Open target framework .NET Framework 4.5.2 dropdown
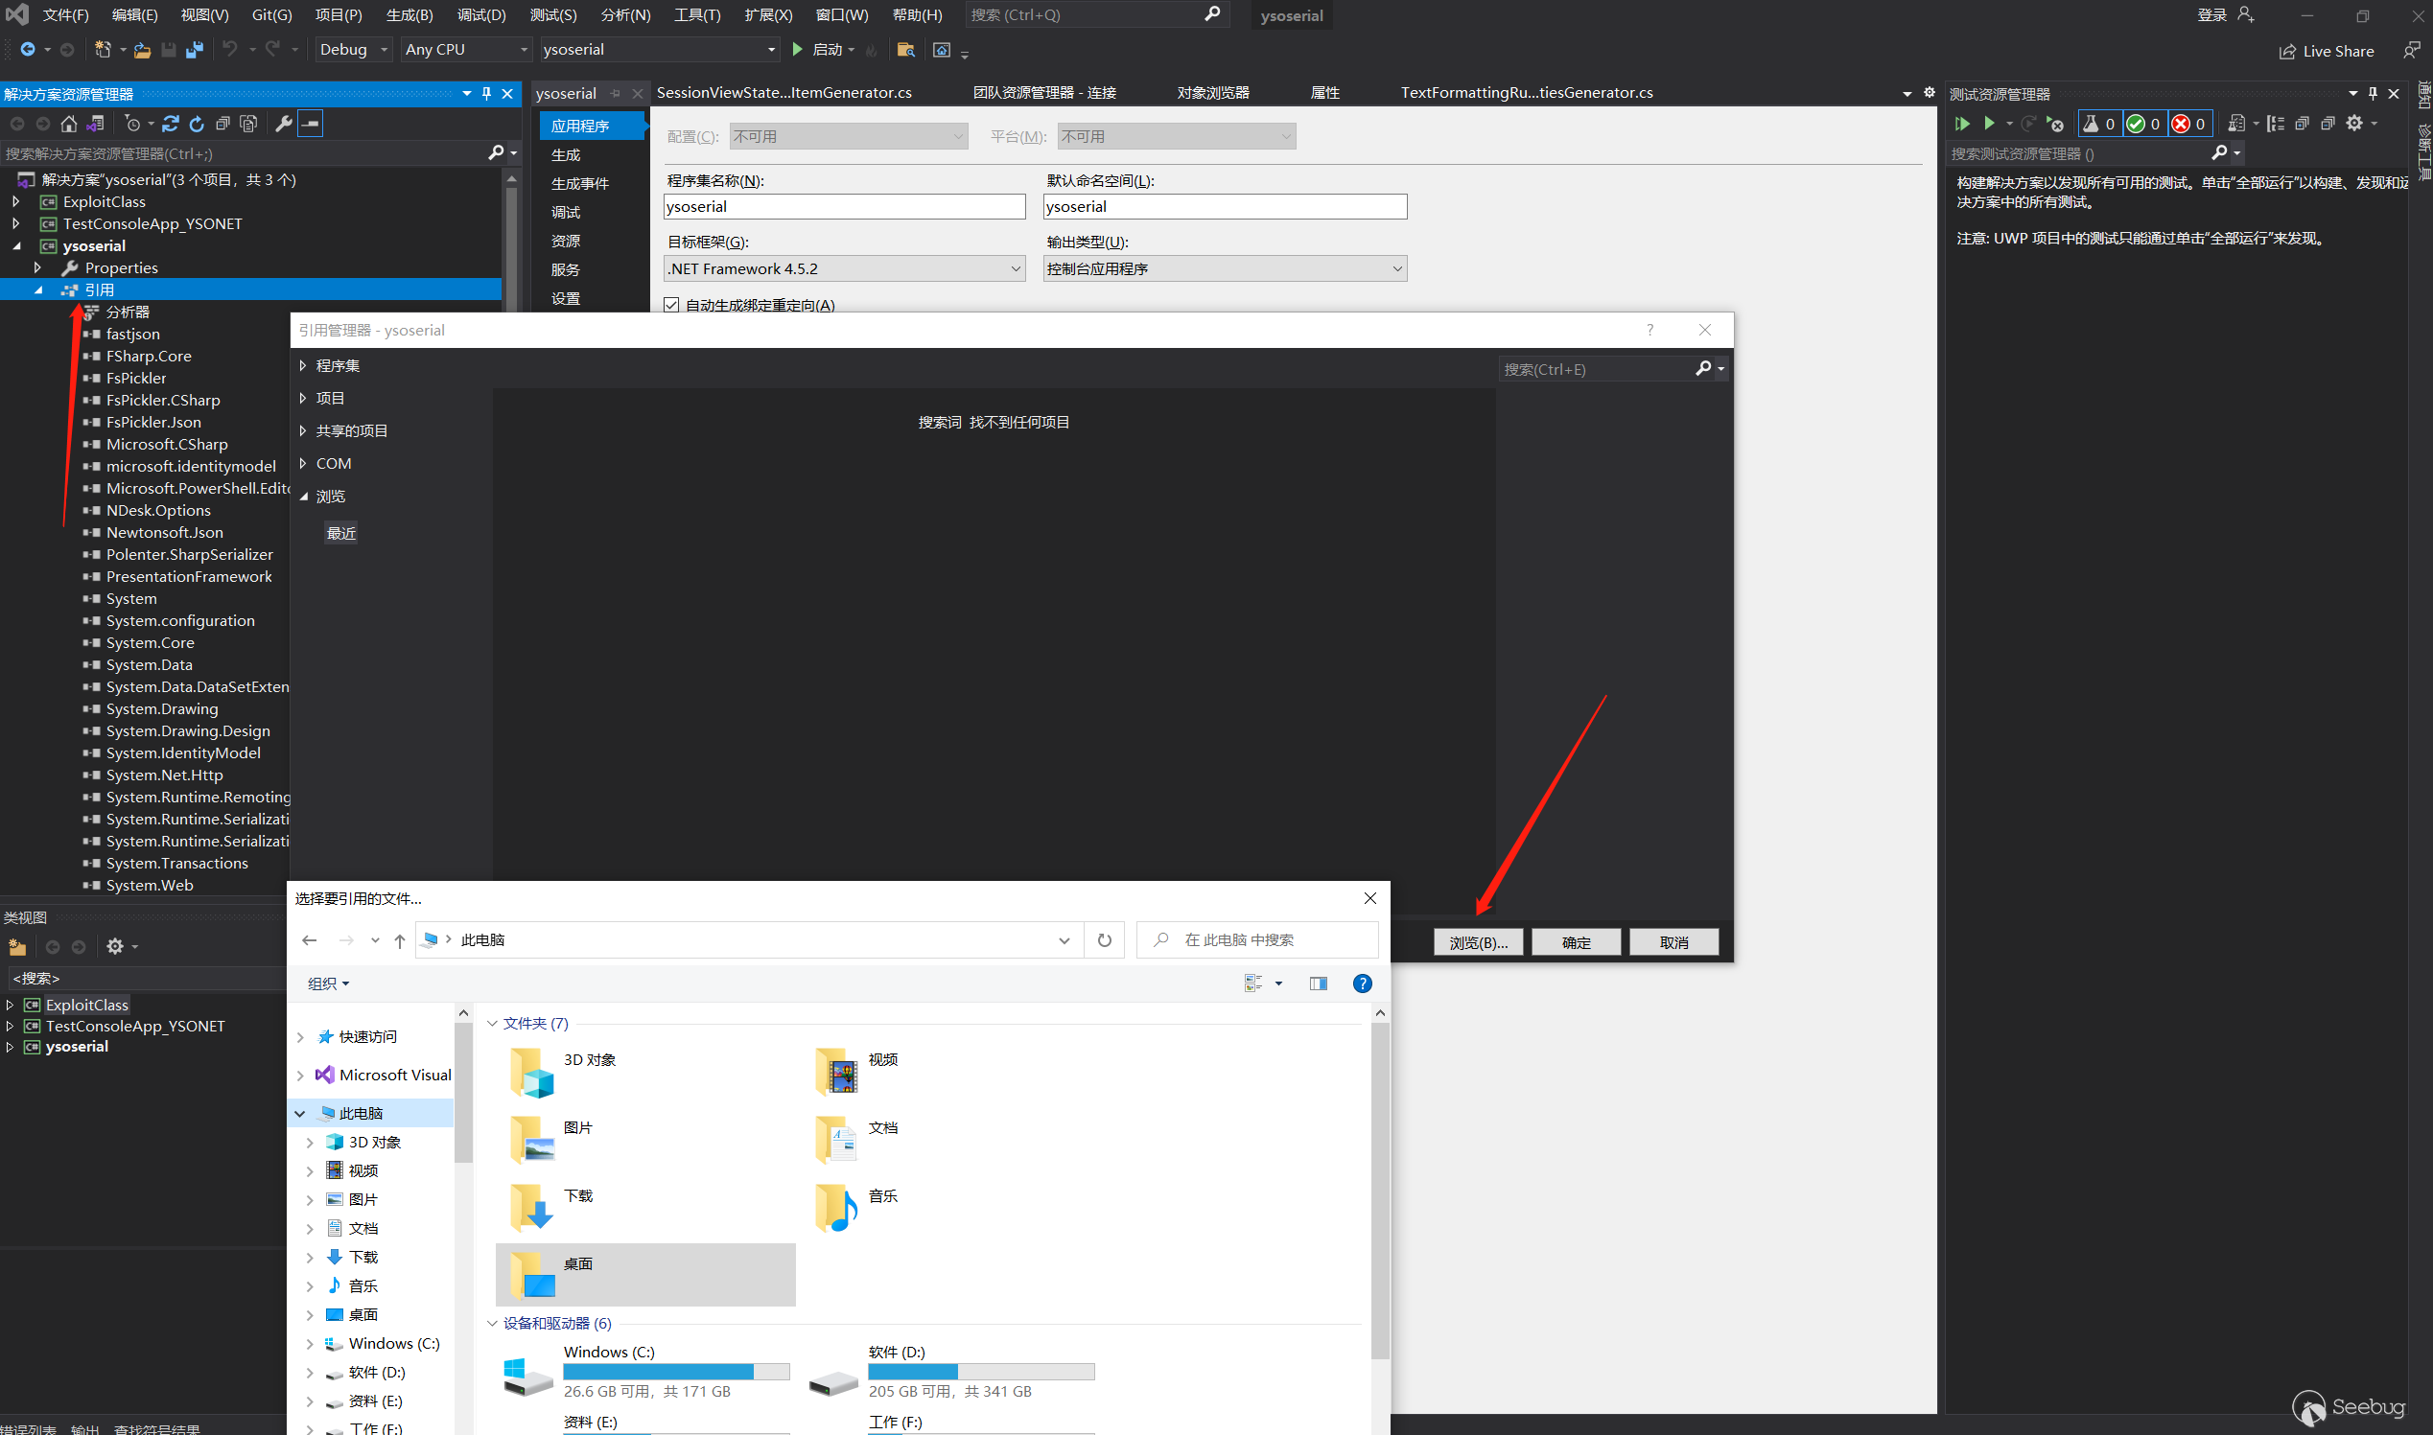This screenshot has height=1435, width=2433. [x=844, y=268]
